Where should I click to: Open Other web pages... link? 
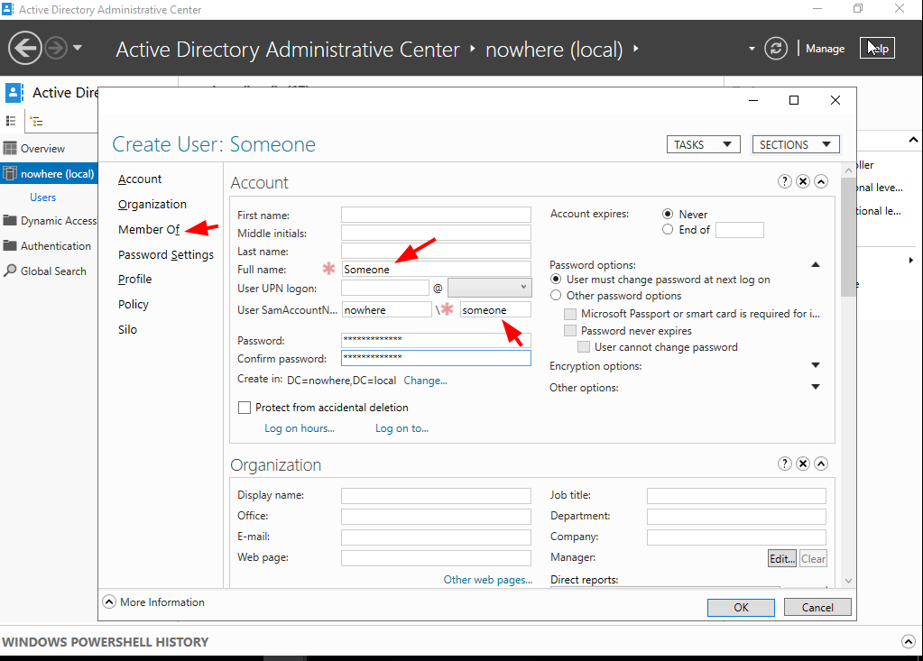487,579
